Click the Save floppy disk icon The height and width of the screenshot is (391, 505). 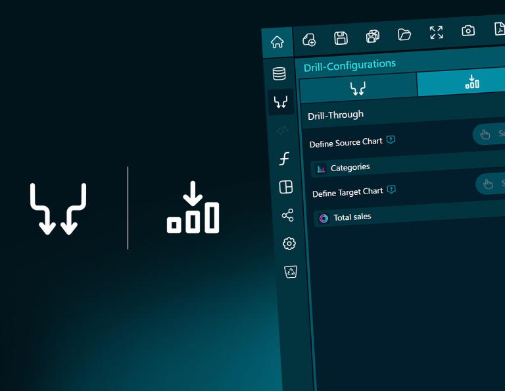341,38
